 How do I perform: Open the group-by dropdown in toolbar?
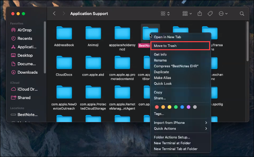pyautogui.click(x=187, y=14)
